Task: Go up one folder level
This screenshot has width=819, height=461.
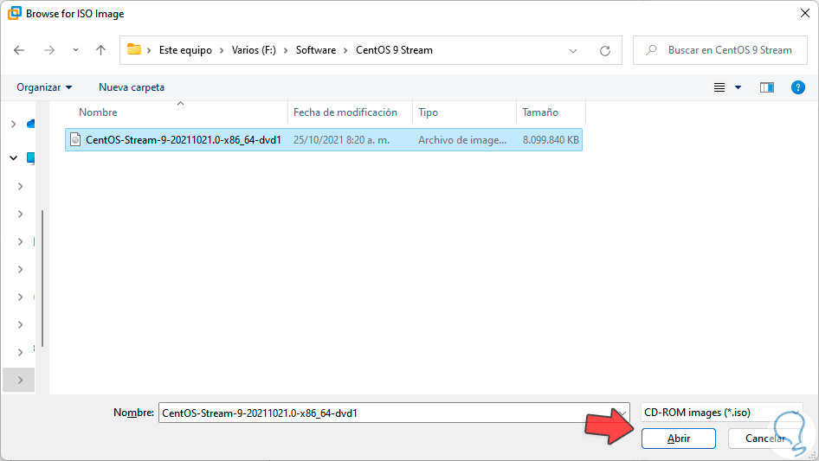Action: click(x=100, y=50)
